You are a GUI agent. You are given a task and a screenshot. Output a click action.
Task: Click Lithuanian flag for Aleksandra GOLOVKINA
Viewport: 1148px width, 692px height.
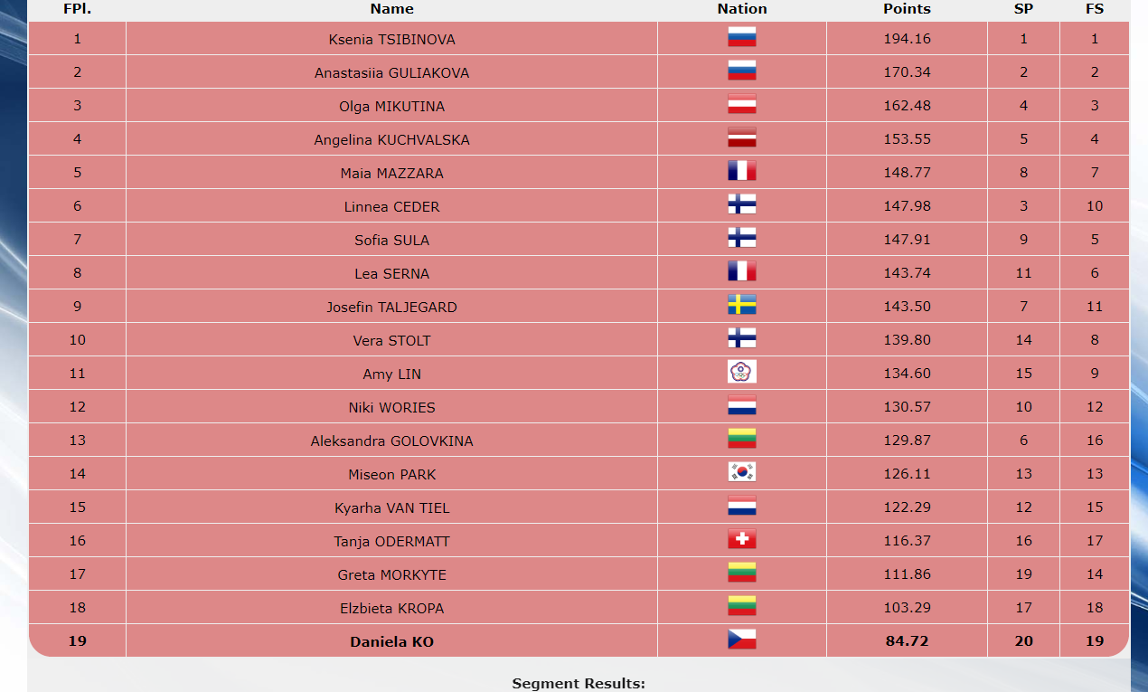742,439
